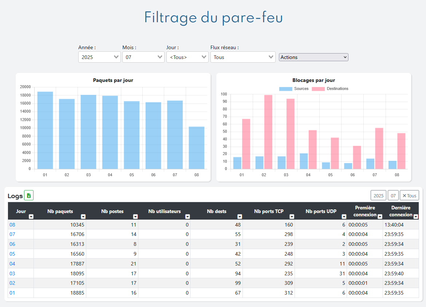
Task: Select the 31 UDP ports cell
Action: pos(320,273)
